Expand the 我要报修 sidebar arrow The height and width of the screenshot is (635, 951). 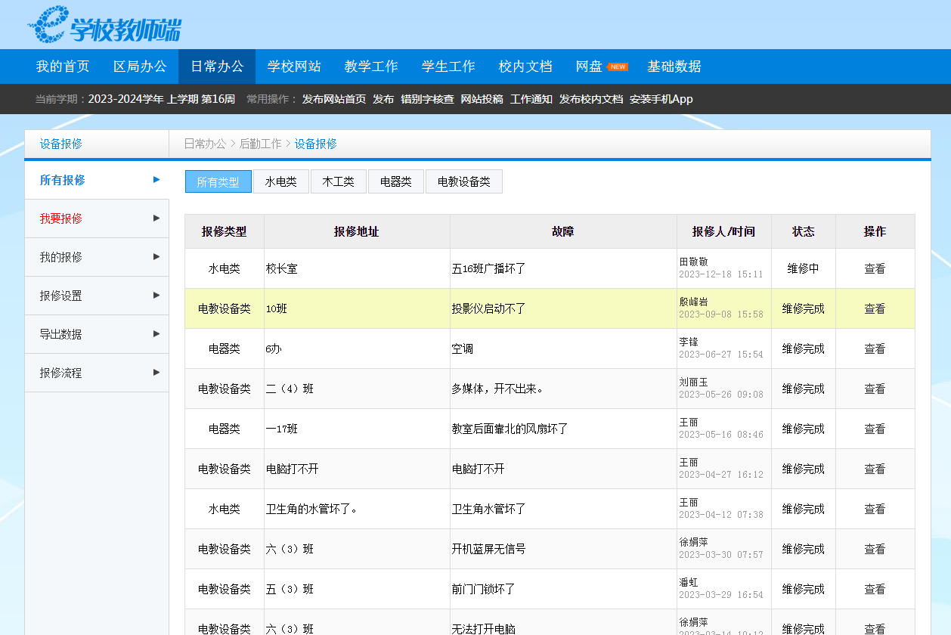click(156, 218)
